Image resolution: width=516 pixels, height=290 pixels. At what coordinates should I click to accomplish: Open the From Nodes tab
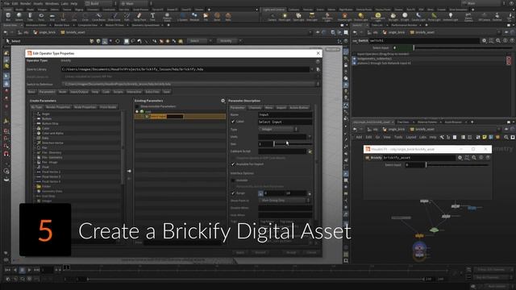coord(108,107)
